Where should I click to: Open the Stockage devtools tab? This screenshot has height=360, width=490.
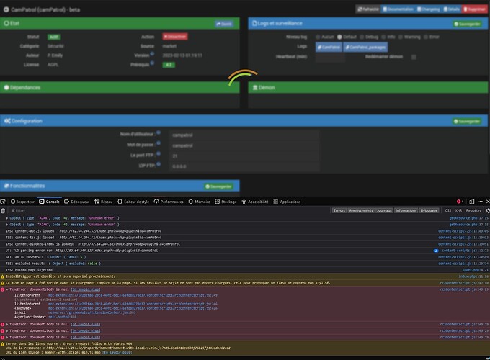click(226, 202)
